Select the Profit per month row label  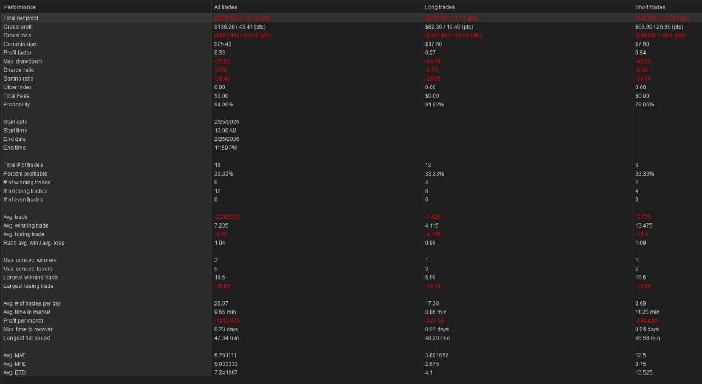23,321
